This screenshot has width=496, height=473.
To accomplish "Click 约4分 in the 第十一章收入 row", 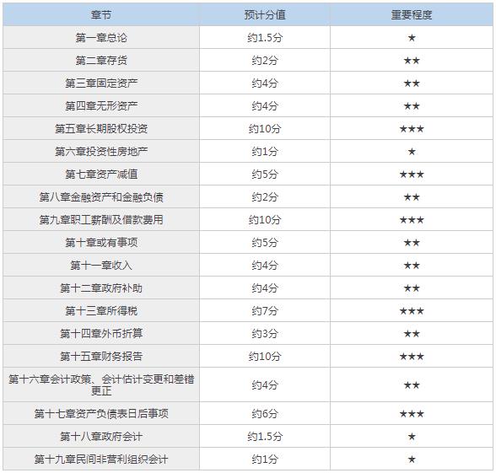I will (x=265, y=266).
